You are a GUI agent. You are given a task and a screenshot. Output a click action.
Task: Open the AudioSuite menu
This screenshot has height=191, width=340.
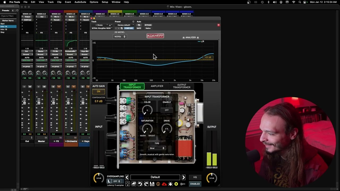tap(80, 2)
